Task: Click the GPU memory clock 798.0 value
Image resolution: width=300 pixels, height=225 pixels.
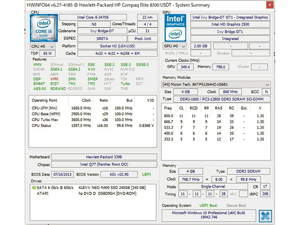Action: 221,67
